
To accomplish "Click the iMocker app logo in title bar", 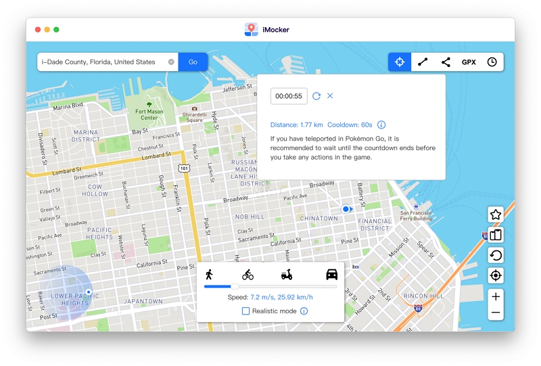I will tap(251, 30).
